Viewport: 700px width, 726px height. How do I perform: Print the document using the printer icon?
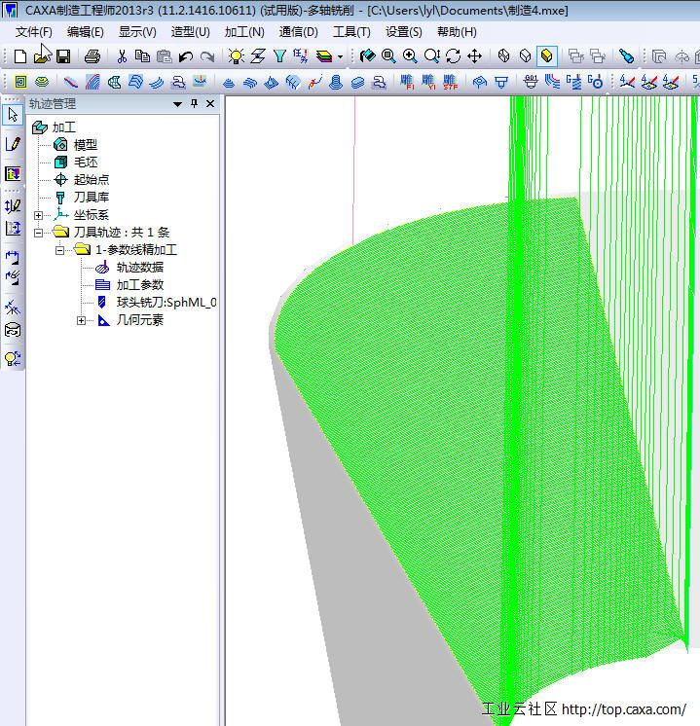tap(92, 56)
